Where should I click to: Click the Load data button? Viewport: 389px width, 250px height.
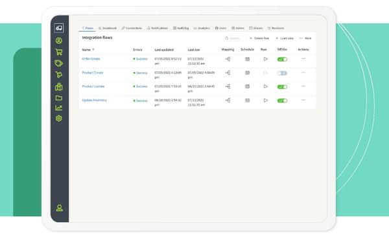(x=285, y=38)
